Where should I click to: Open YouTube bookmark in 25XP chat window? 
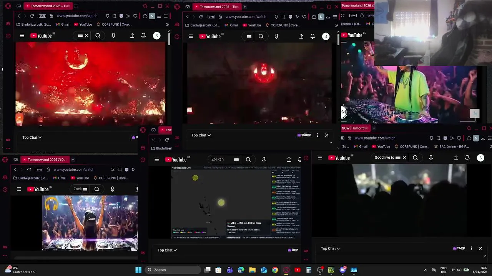(x=380, y=146)
